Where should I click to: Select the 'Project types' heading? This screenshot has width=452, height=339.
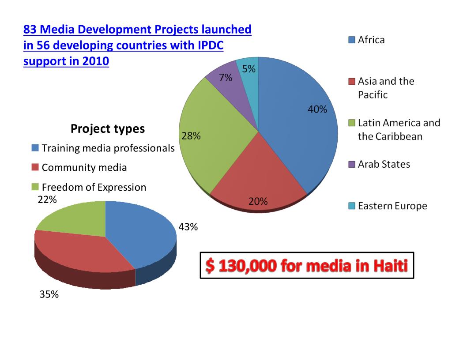[x=108, y=129]
